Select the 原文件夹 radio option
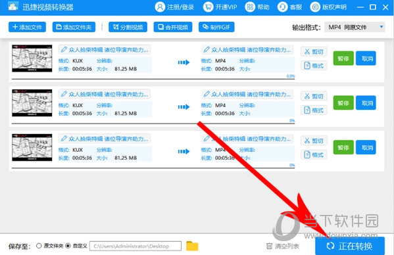This screenshot has width=394, height=255. [x=39, y=246]
